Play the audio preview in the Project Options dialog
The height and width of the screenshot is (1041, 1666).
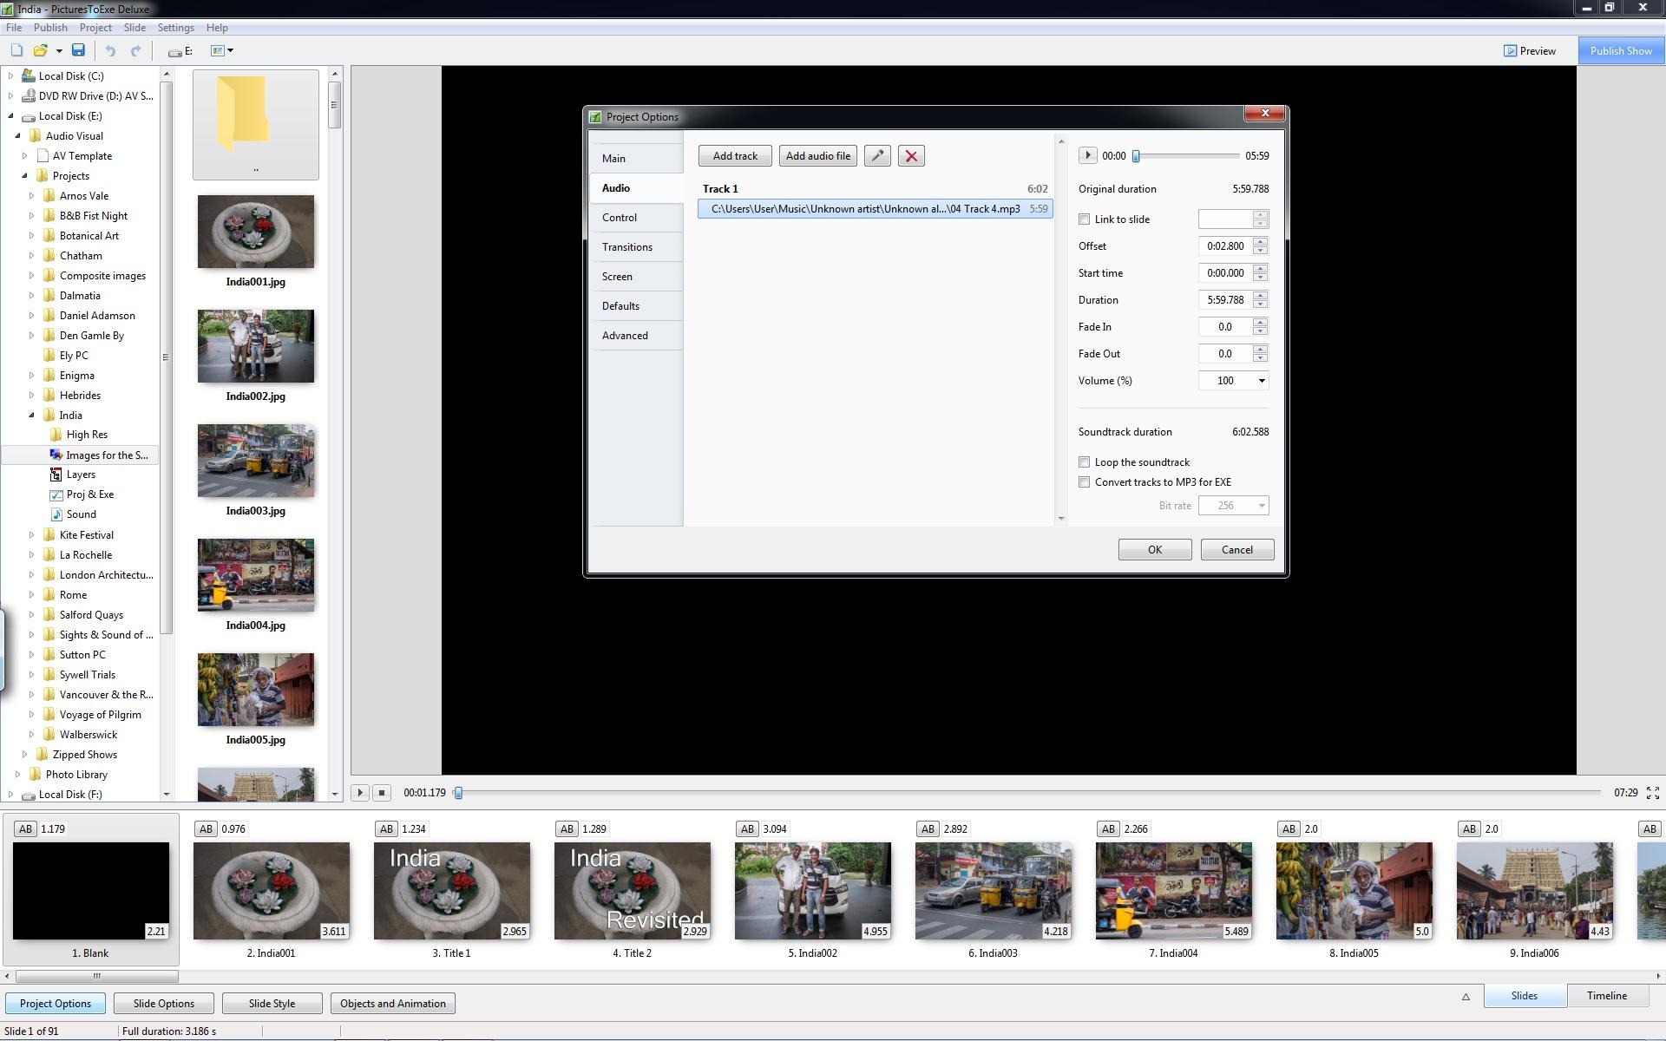point(1087,155)
